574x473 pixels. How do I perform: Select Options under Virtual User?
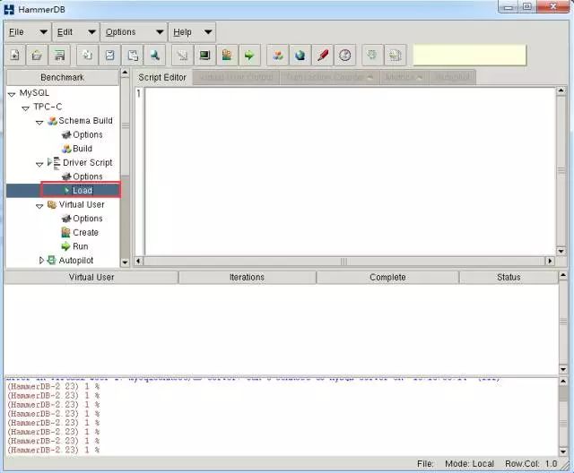(88, 219)
